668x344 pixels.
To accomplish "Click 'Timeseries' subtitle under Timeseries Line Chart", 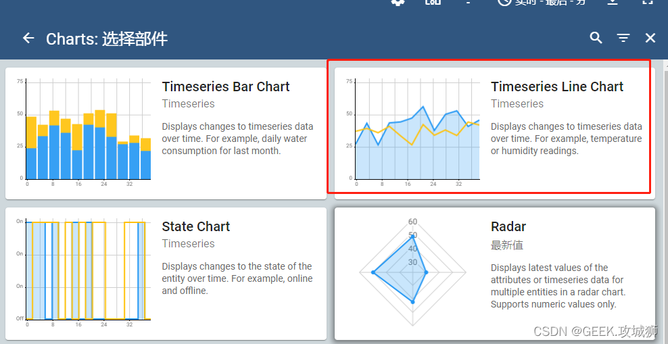I will tap(517, 104).
